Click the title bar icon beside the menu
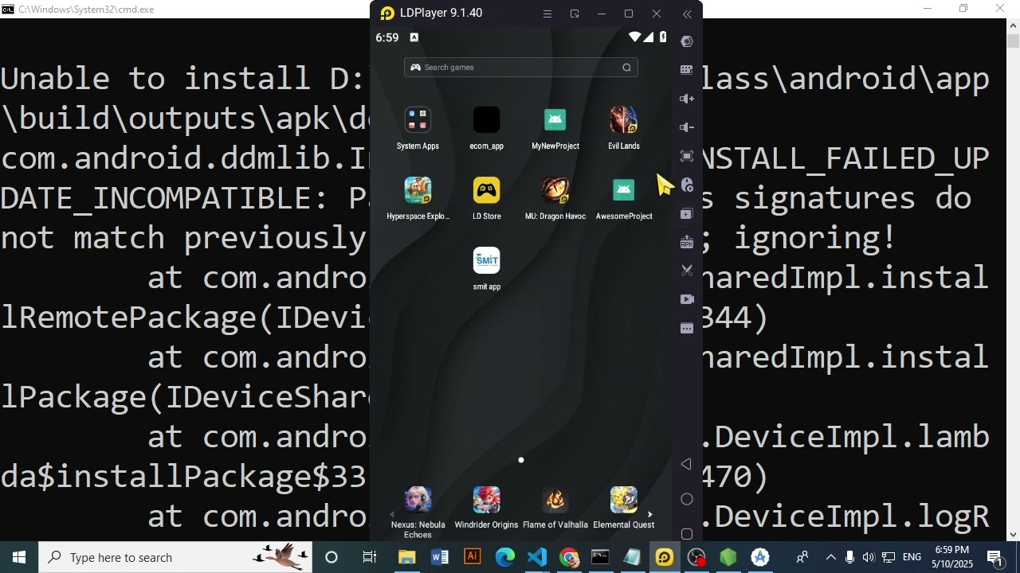 pos(575,14)
